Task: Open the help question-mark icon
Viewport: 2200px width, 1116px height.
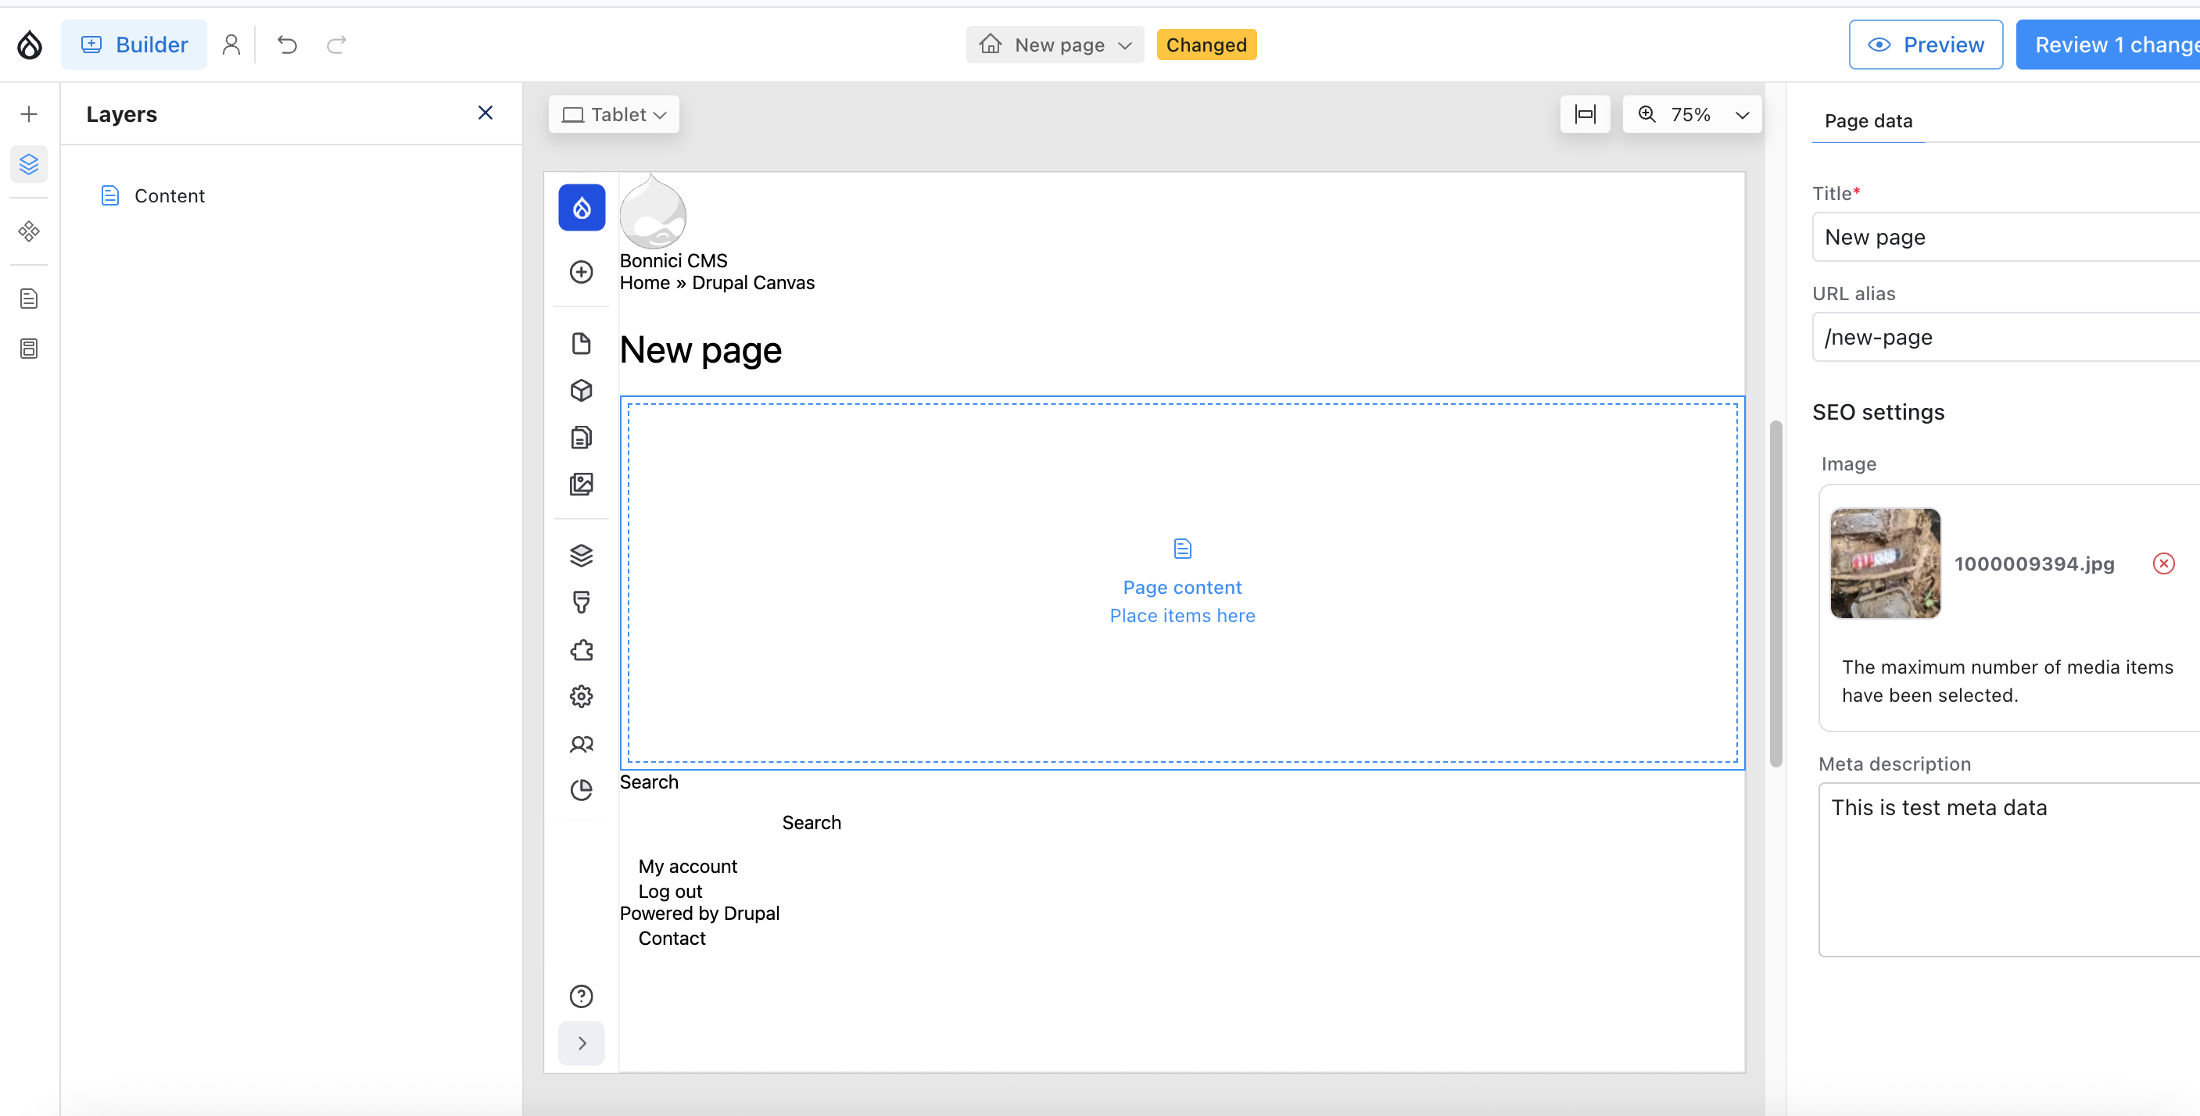Action: (582, 996)
